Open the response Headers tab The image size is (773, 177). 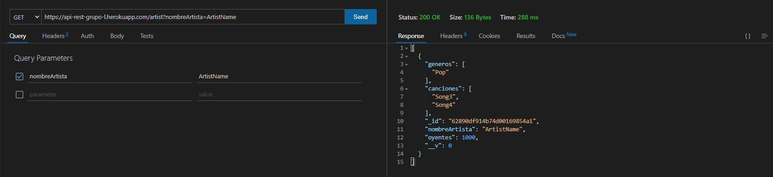(453, 36)
